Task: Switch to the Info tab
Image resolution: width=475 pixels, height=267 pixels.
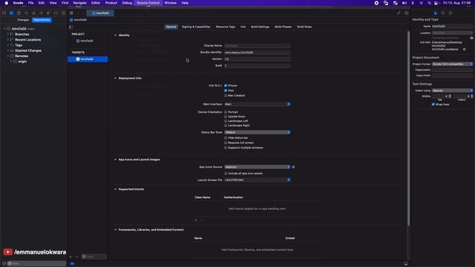Action: pyautogui.click(x=243, y=27)
